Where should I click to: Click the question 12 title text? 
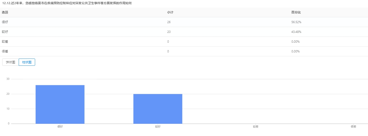tap(67, 3)
